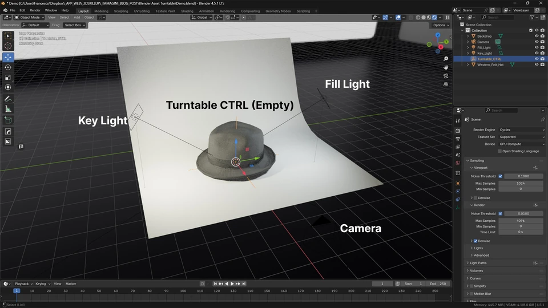Hide Backdrop in viewport via eye icon
Screen dimensions: 548x308
click(537, 36)
